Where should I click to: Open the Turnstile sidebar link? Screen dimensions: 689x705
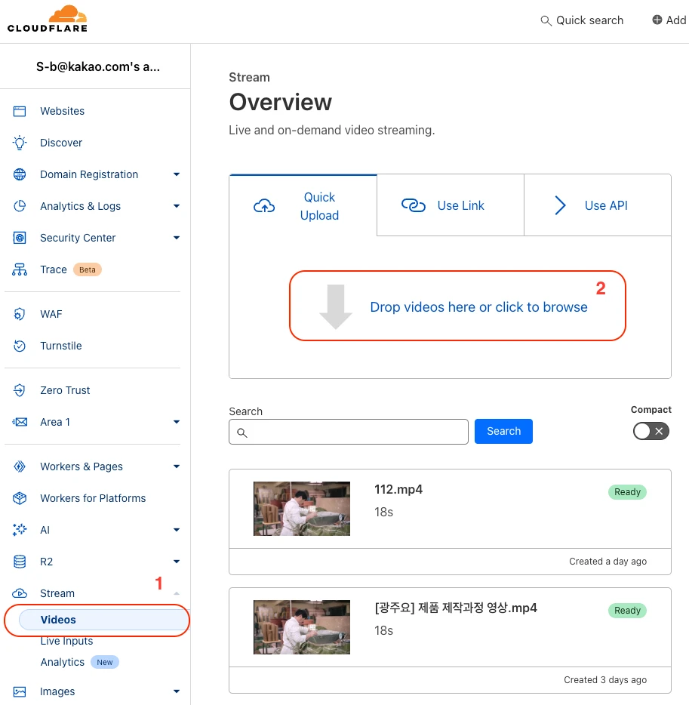(61, 346)
